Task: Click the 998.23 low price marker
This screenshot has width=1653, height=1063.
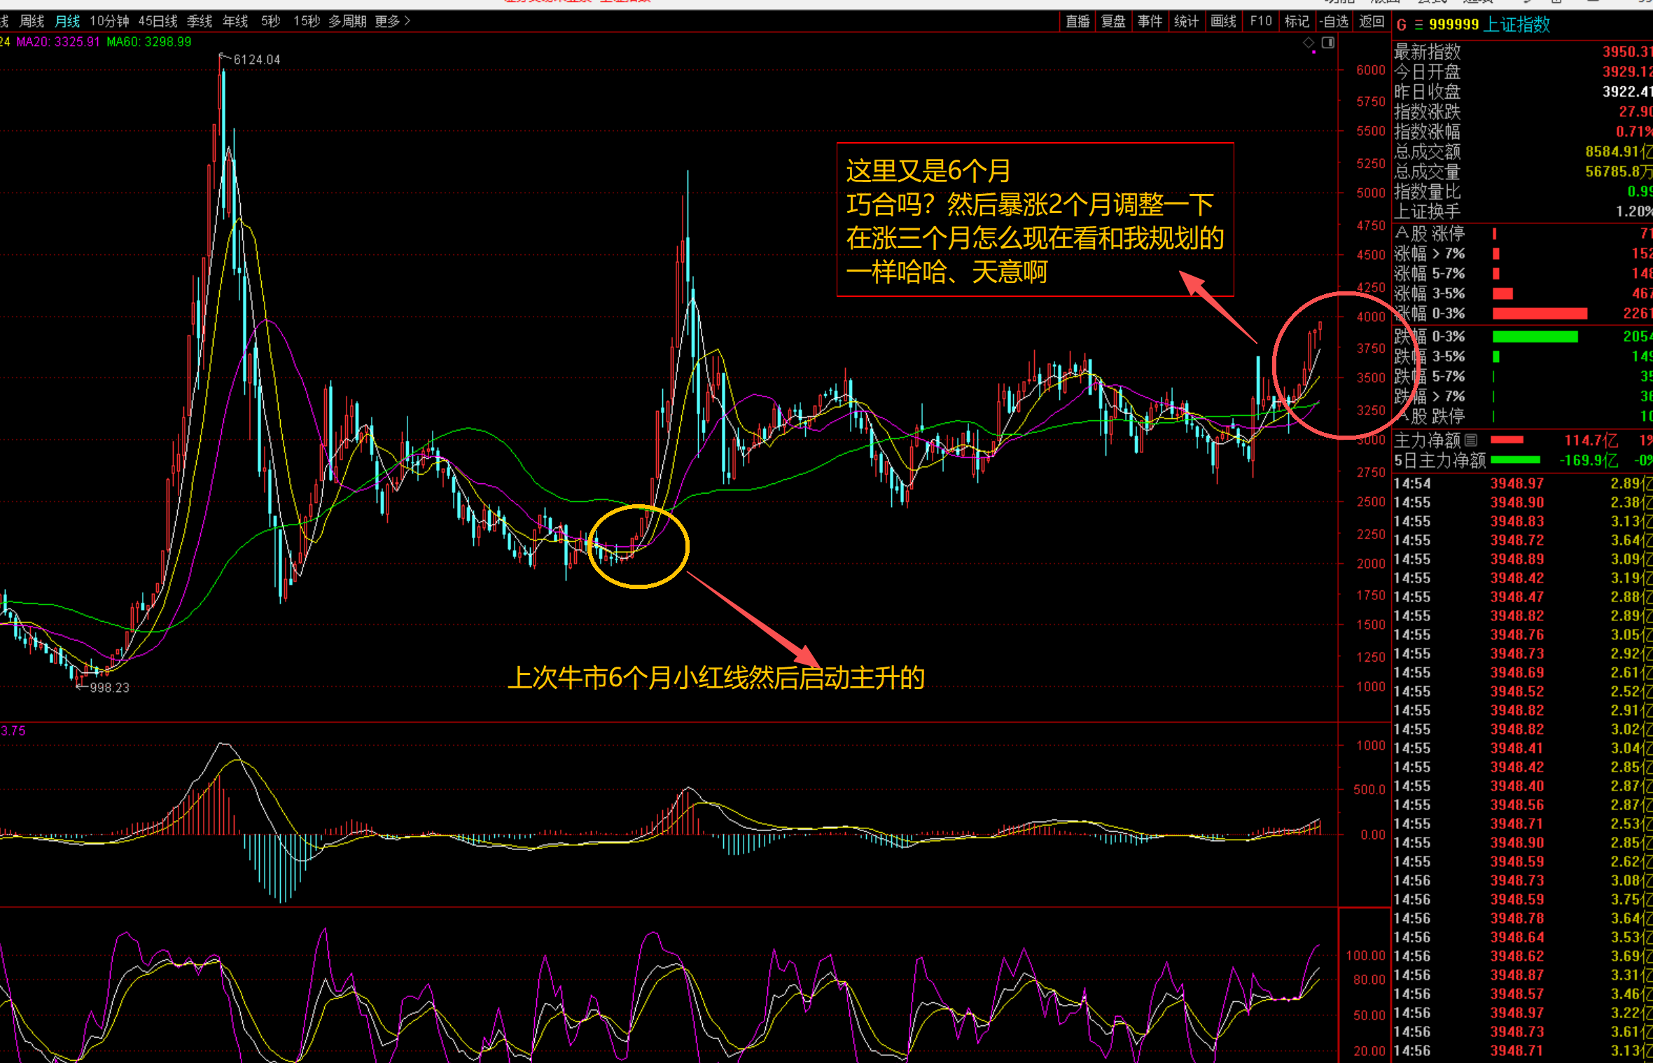Action: (109, 688)
